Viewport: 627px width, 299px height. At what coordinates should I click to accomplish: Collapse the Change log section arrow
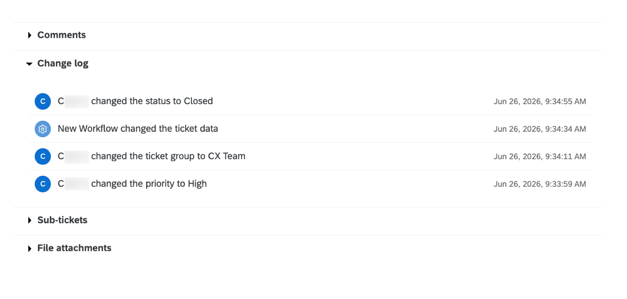coord(30,64)
